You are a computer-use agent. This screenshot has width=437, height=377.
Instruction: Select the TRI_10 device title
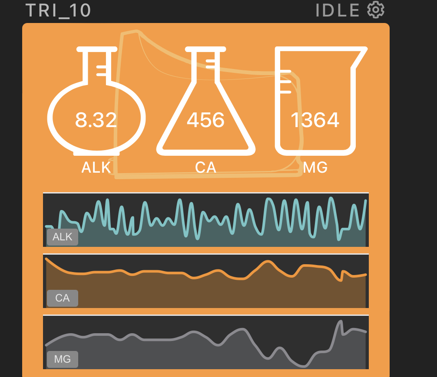pyautogui.click(x=58, y=10)
